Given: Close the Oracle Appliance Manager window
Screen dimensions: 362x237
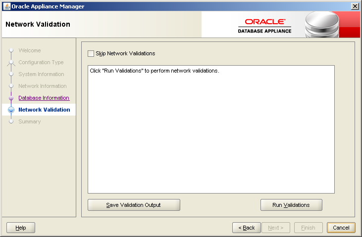Looking at the screenshot, I should (x=355, y=6).
